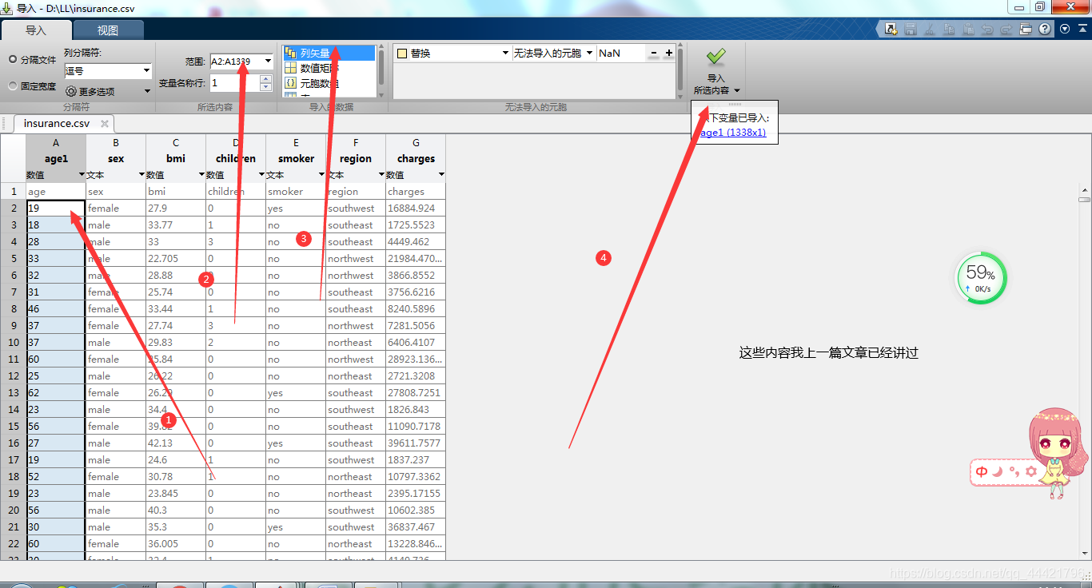Select cell A2 containing 19
The width and height of the screenshot is (1092, 588).
click(56, 208)
